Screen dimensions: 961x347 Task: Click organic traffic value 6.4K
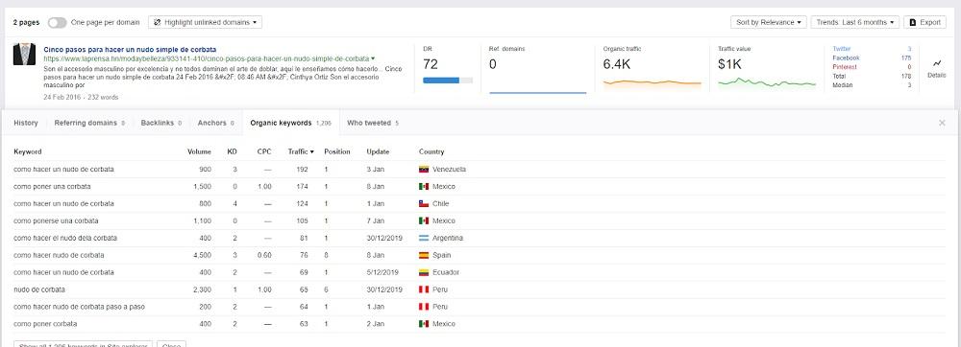[617, 64]
